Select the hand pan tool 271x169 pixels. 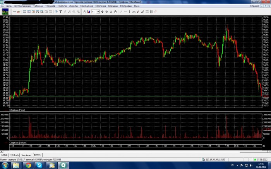(x=115, y=12)
